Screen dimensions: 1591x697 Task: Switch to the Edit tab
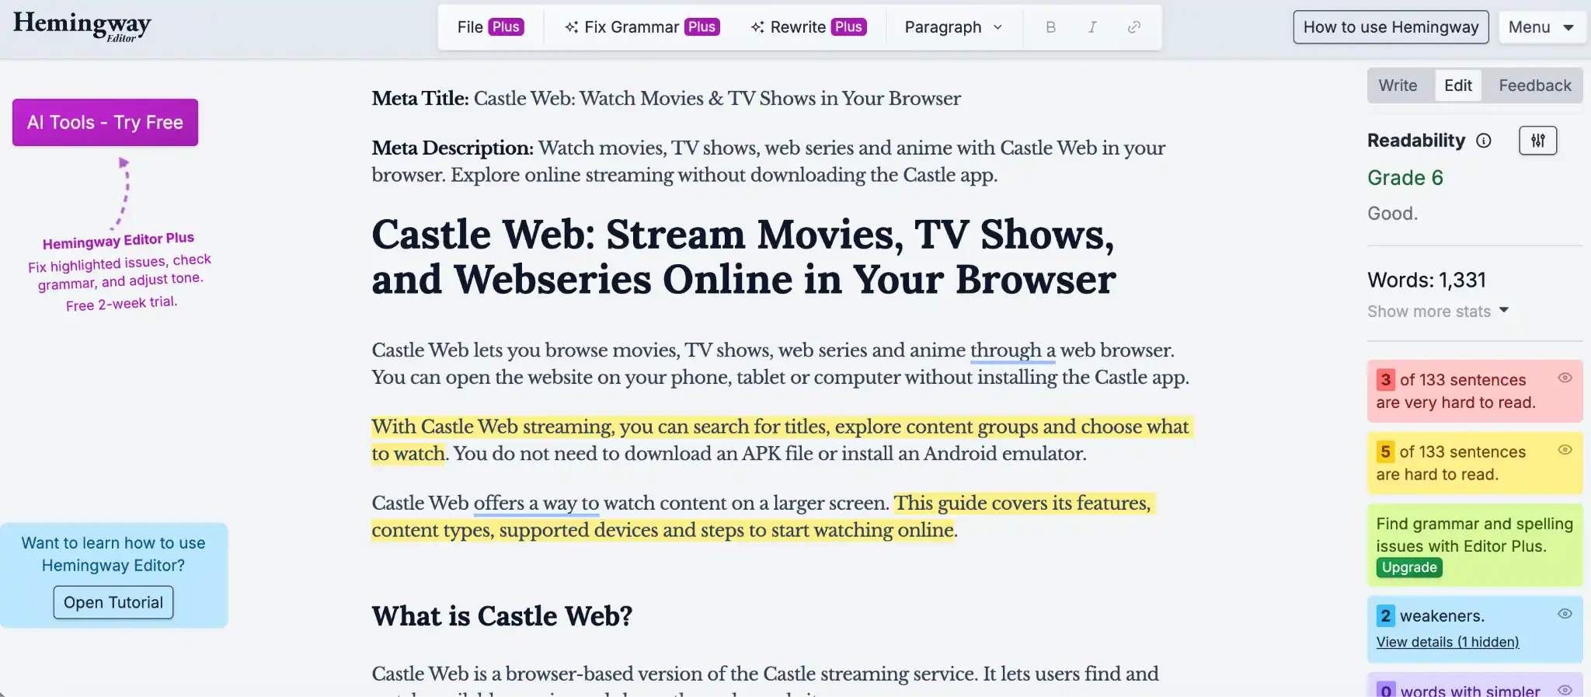pyautogui.click(x=1458, y=85)
